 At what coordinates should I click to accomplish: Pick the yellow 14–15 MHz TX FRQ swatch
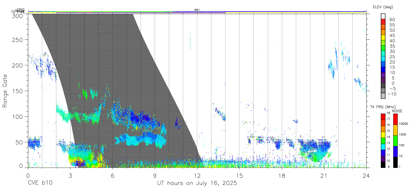[383, 135]
